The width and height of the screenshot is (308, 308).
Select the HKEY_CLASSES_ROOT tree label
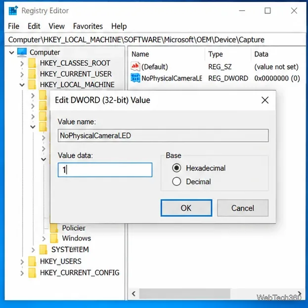pyautogui.click(x=75, y=63)
